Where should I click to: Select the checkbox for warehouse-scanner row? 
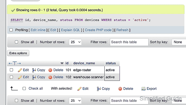pos(11,77)
